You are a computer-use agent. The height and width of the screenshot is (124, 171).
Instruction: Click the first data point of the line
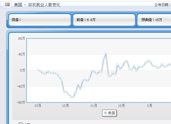(38, 70)
